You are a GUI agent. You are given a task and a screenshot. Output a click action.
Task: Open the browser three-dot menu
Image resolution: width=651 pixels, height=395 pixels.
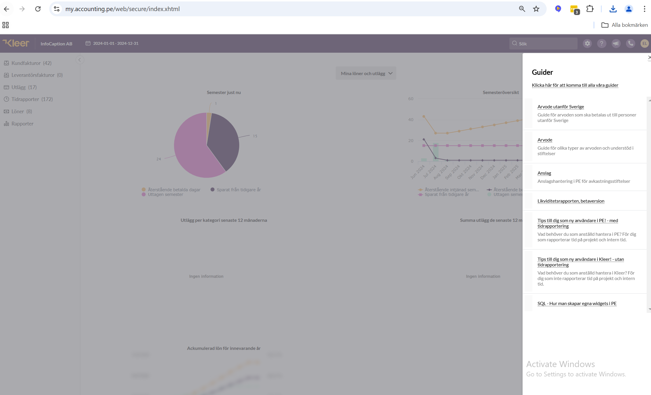click(644, 9)
